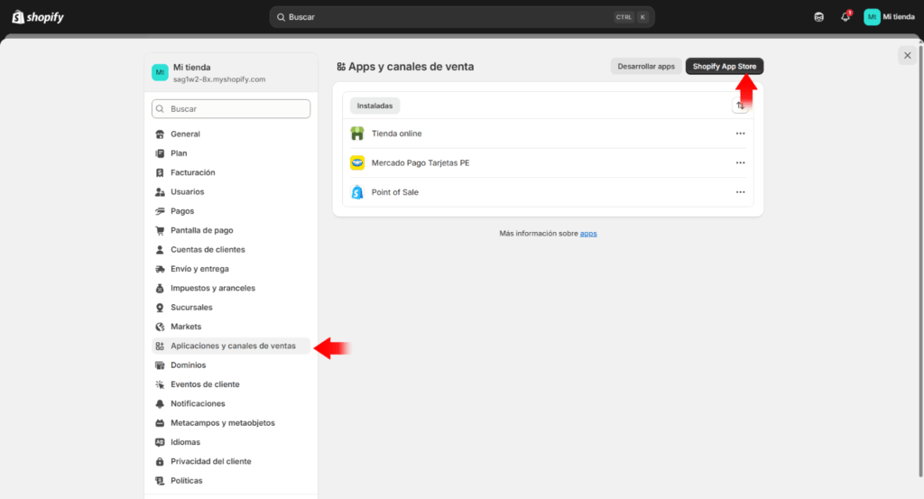Close the settings panel with X
The width and height of the screenshot is (924, 499).
coord(906,56)
